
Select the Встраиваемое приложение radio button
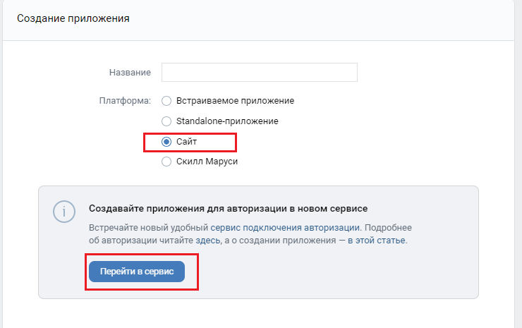coord(166,101)
